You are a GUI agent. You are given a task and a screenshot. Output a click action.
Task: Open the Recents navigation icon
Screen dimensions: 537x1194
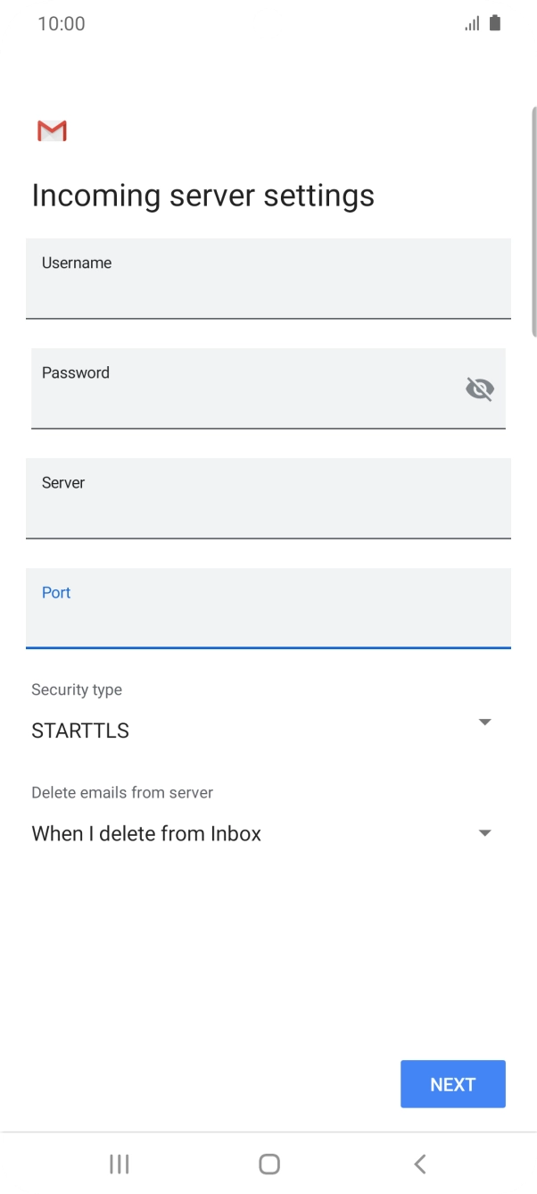(118, 1164)
